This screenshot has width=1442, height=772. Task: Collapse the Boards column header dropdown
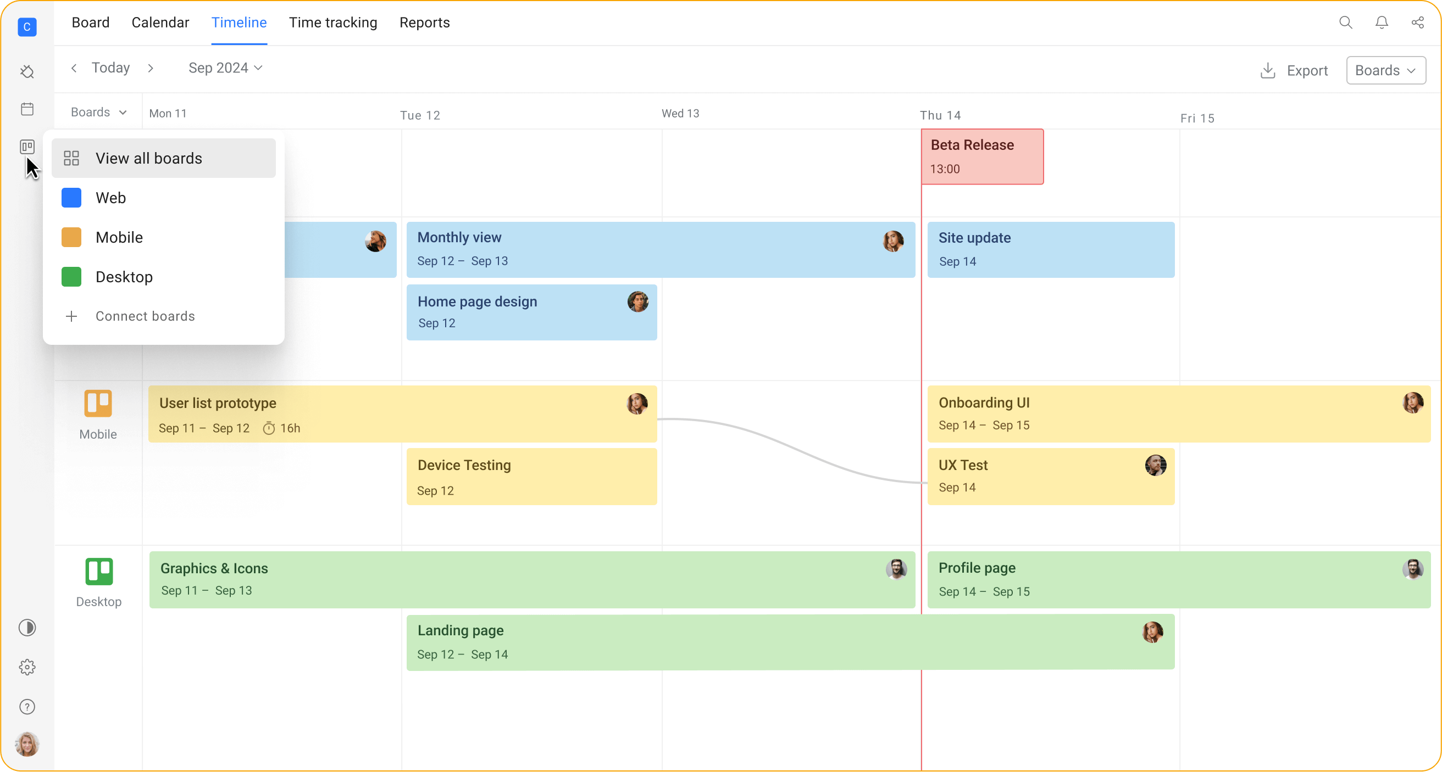(x=98, y=111)
